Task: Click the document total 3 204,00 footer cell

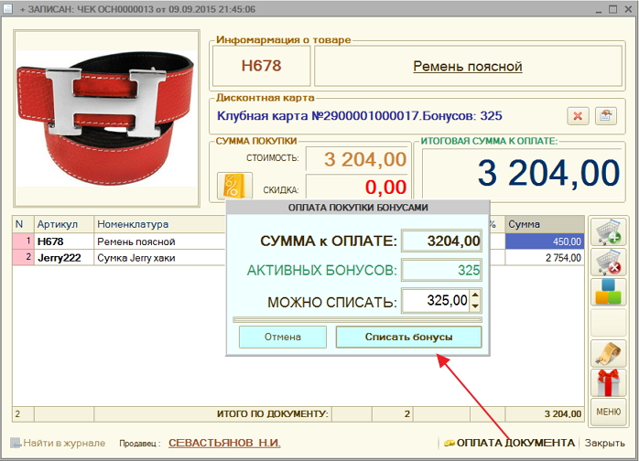Action: tap(545, 413)
